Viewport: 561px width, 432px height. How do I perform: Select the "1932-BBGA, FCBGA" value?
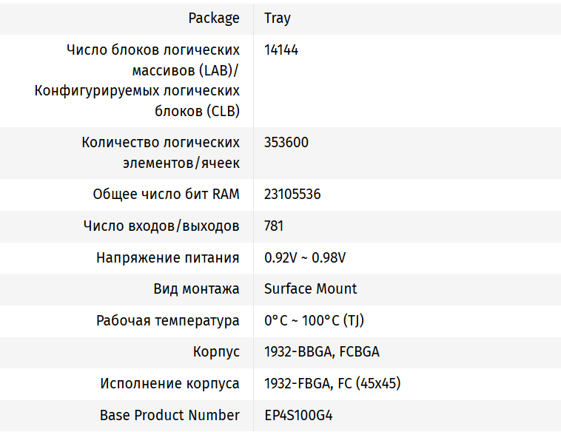coord(322,352)
